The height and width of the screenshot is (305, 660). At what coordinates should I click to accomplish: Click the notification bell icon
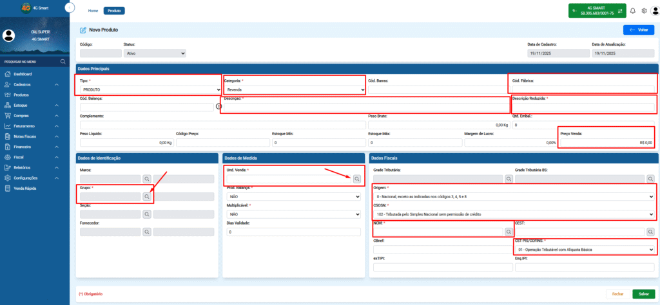click(632, 11)
